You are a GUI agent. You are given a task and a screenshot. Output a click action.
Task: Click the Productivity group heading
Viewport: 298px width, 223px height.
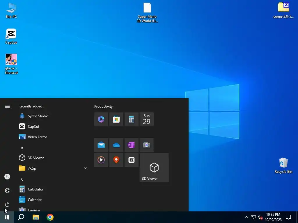(x=103, y=107)
